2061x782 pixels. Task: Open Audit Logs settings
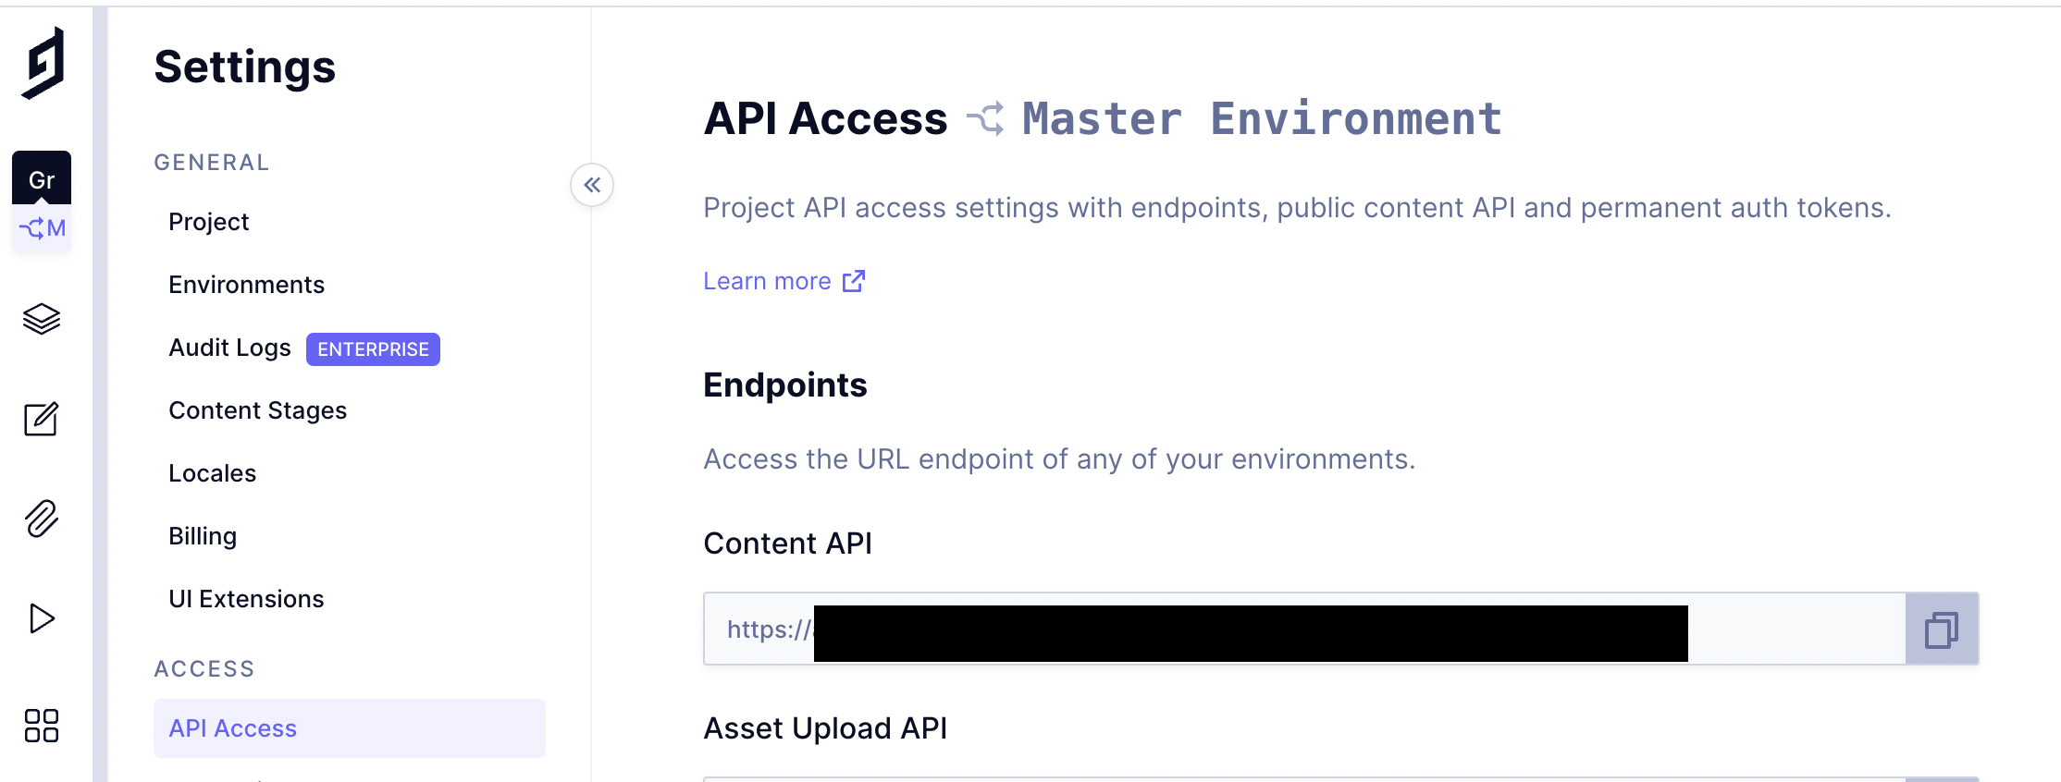(229, 348)
